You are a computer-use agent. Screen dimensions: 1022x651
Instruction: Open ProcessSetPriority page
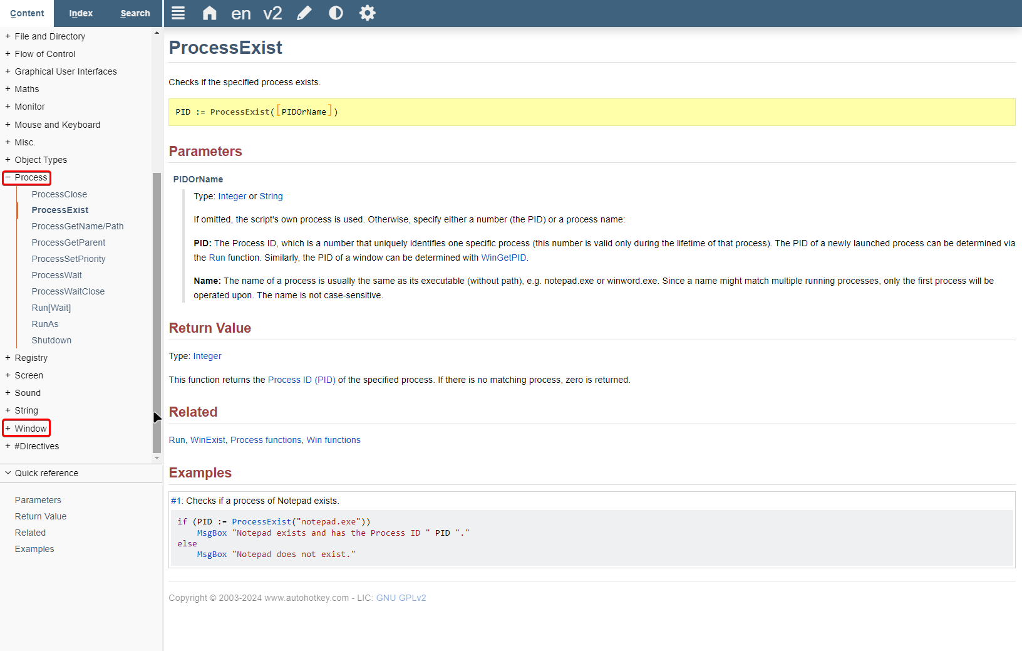pyautogui.click(x=68, y=259)
